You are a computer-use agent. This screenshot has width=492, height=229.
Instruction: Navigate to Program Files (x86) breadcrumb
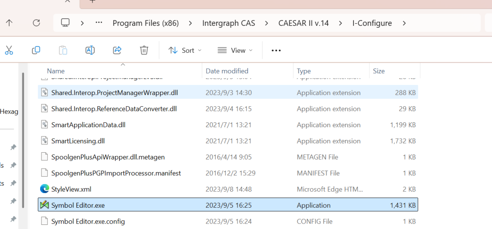pos(146,23)
